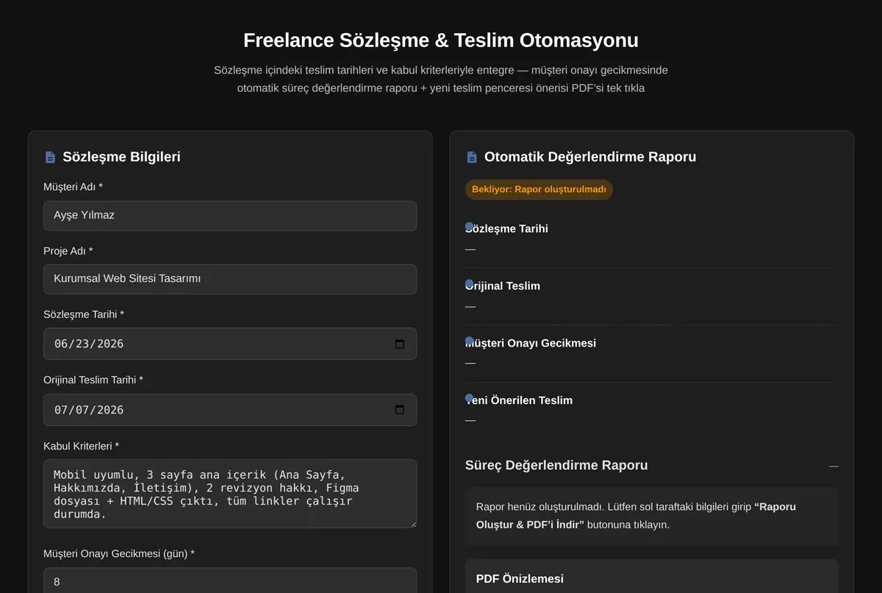
Task: Click the 'Otomatik Değerlendirme Raporu' panel title
Action: tap(590, 157)
